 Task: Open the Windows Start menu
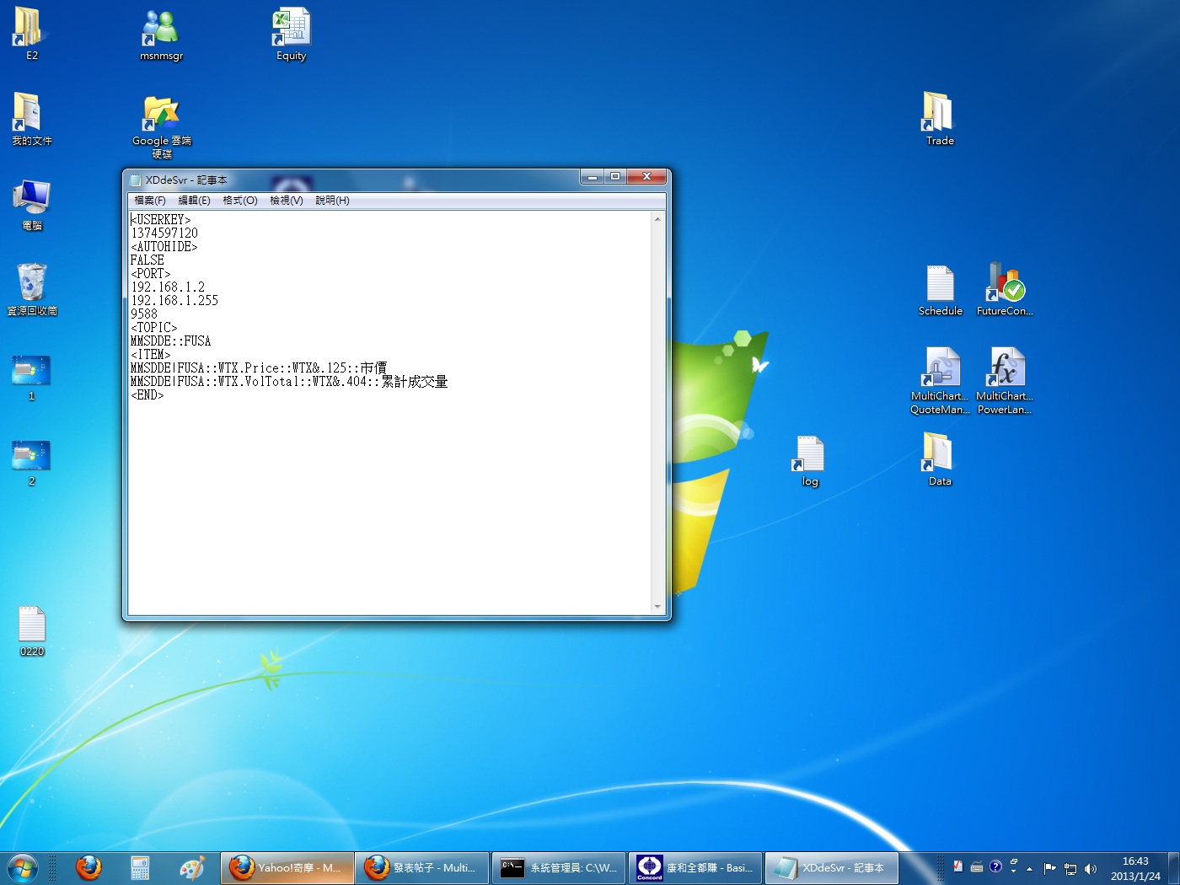pos(23,867)
